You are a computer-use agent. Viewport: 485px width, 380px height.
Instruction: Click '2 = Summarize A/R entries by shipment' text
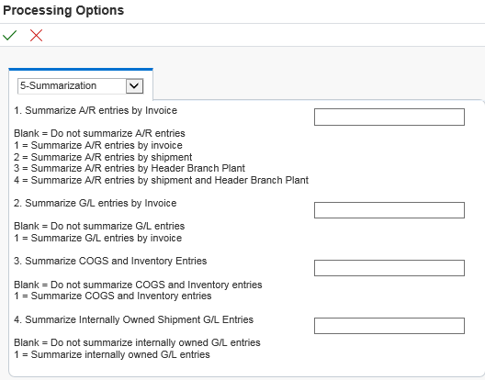(x=103, y=157)
